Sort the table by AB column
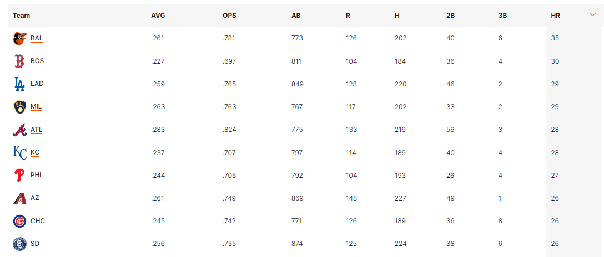604x257 pixels. coord(296,16)
